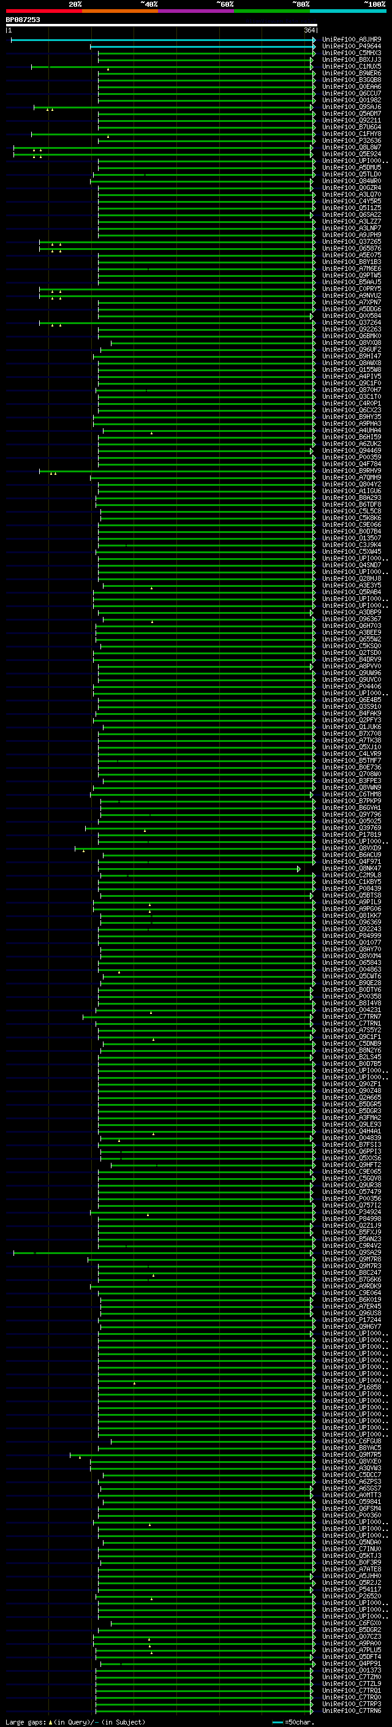Choose hit UniRef100_Q39769

[352, 828]
